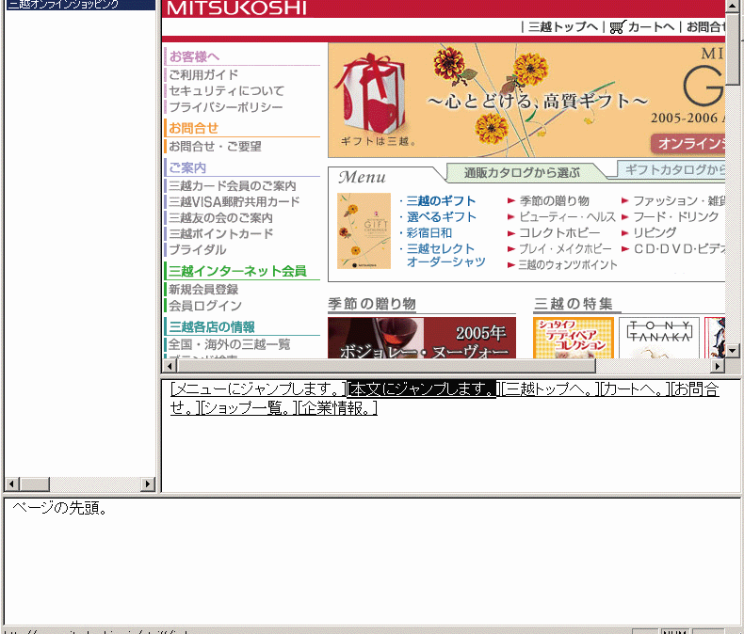The height and width of the screenshot is (634, 744).
Task: Click 三越インターネット会員 heading
Action: pyautogui.click(x=237, y=271)
